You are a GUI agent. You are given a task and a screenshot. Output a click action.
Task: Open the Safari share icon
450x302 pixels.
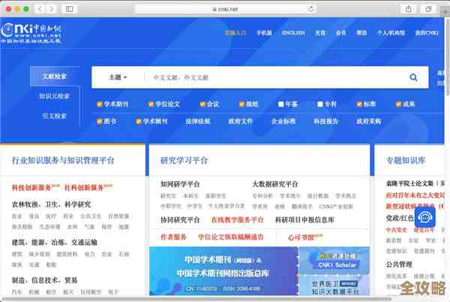pyautogui.click(x=409, y=9)
